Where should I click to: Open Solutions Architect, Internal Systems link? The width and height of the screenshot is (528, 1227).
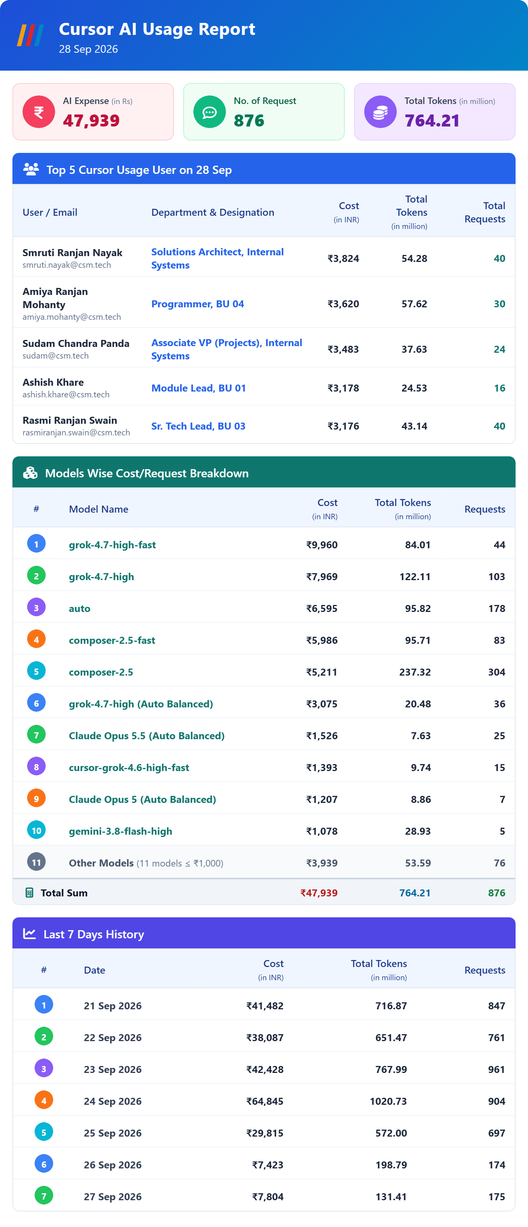[217, 258]
